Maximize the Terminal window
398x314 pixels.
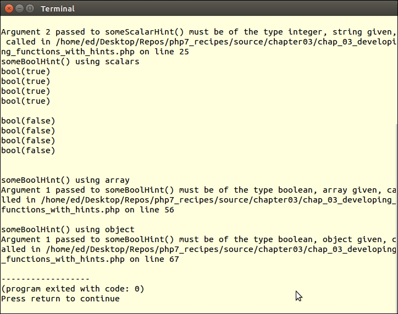click(29, 8)
